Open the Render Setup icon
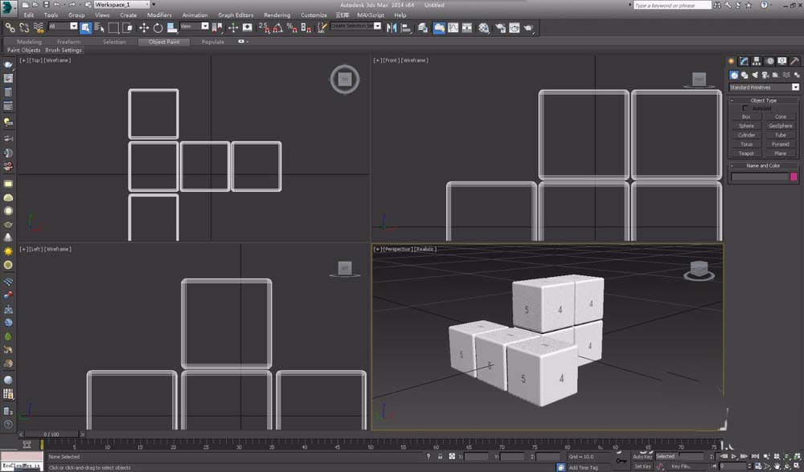Viewport: 804px width, 472px height. coord(501,27)
